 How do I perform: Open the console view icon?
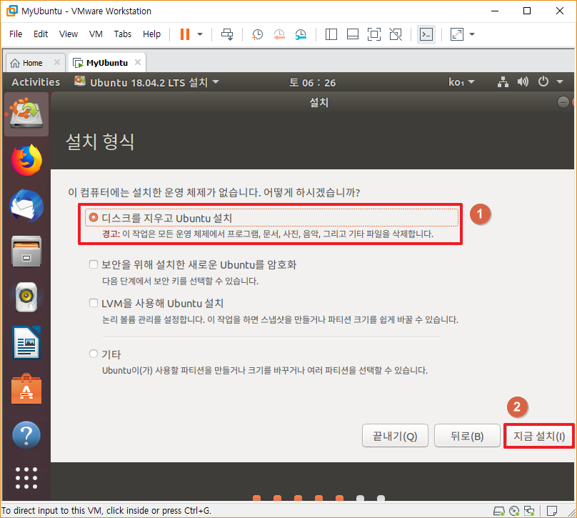tap(426, 34)
